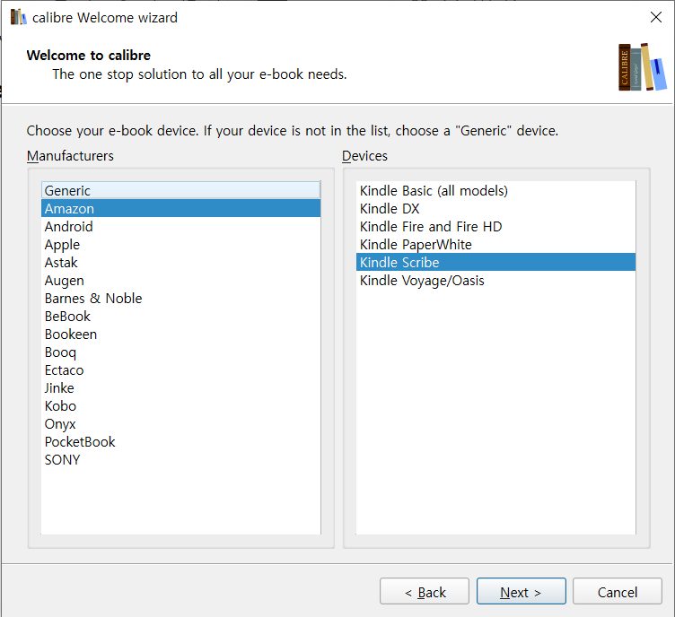Click calibre title bar app icon

click(19, 17)
